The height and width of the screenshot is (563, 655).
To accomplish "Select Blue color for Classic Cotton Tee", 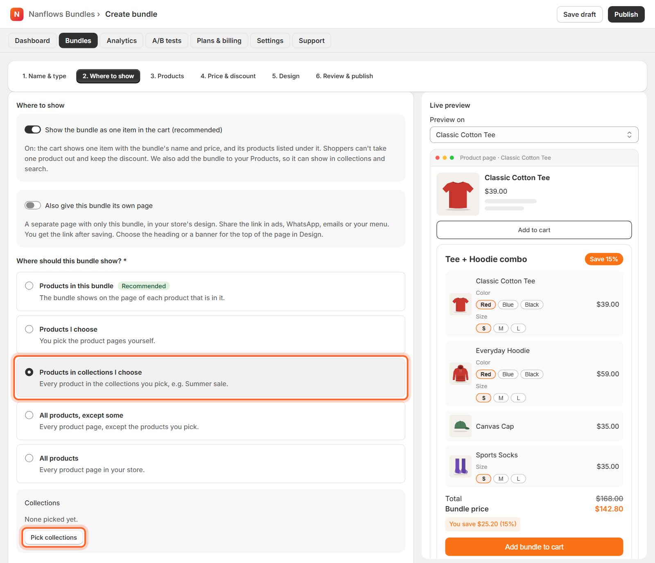I will tap(508, 305).
